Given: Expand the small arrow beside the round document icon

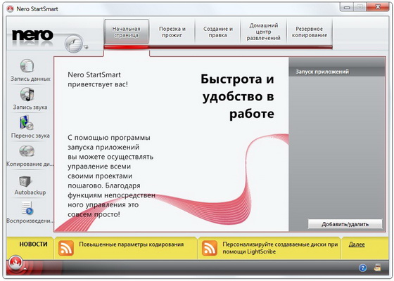Looking at the screenshot, I should point(86,46).
